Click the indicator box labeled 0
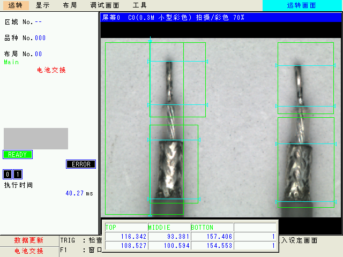Viewport: 343px width, 257px height. [x=8, y=175]
